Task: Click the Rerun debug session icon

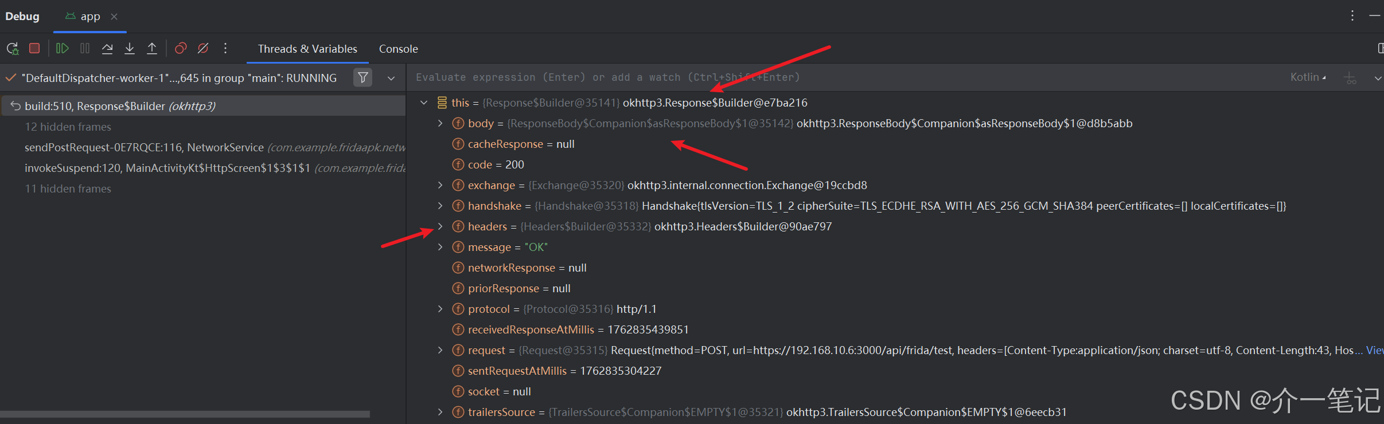Action: 13,49
